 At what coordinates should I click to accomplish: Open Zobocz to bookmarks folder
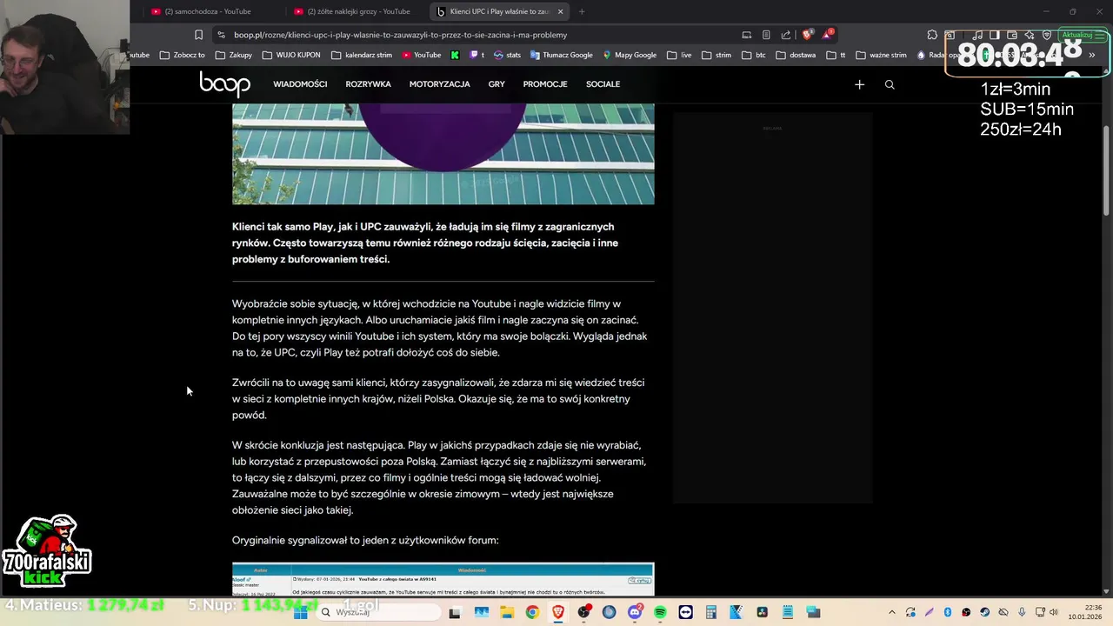182,55
